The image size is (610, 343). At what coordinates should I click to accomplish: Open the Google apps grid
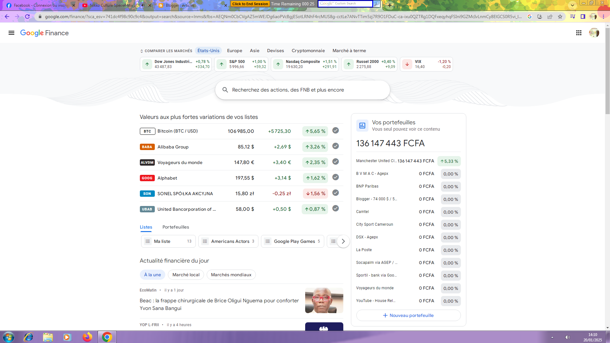point(579,33)
